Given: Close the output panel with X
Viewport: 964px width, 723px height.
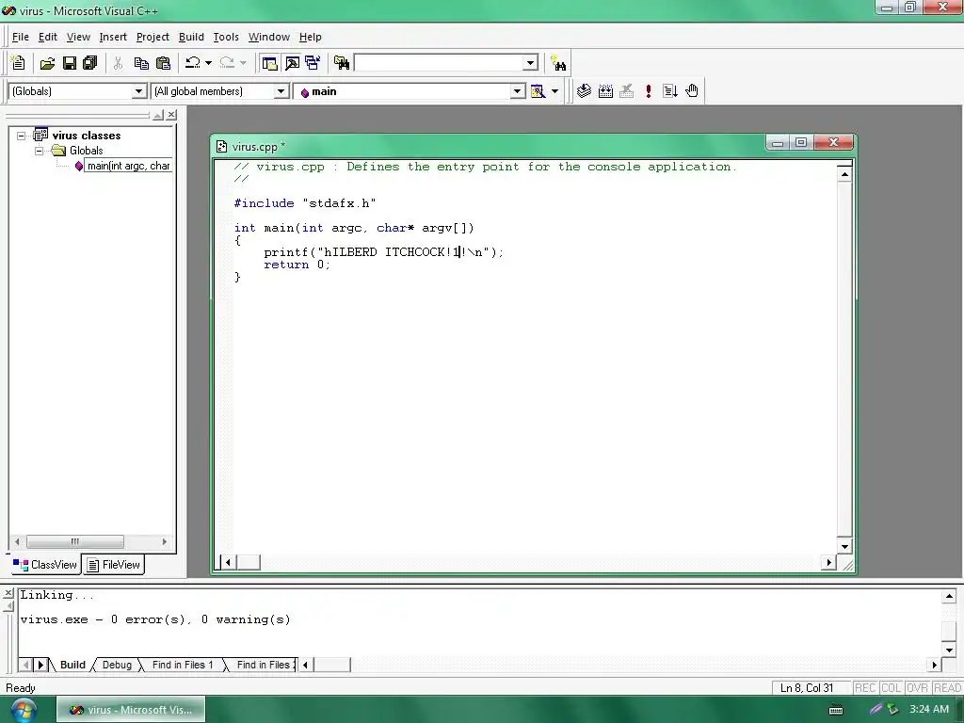Looking at the screenshot, I should coord(8,593).
